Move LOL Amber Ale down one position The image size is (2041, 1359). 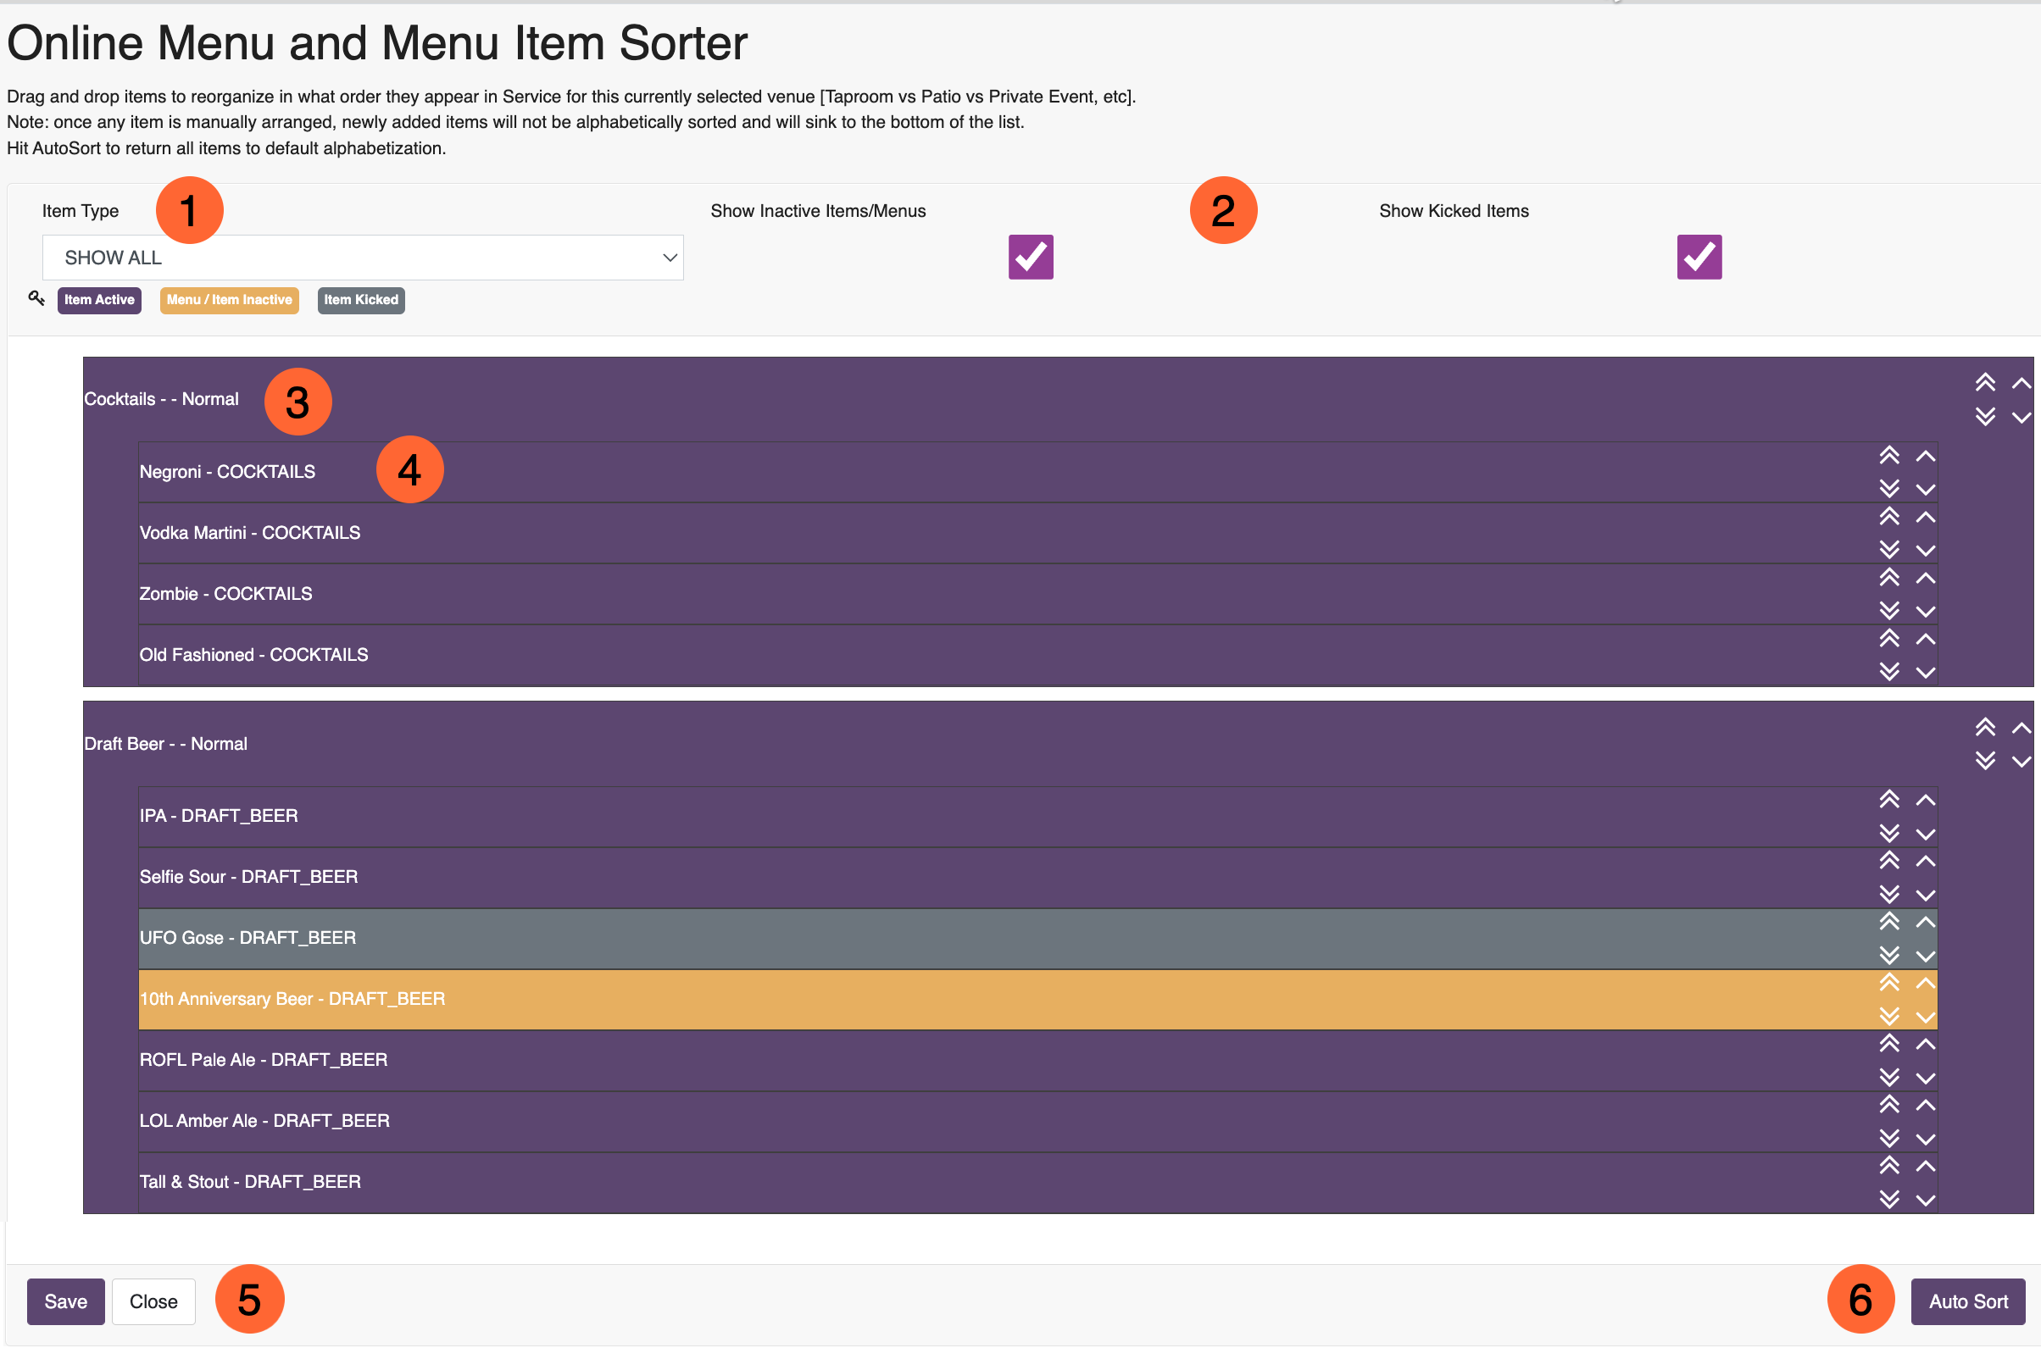pos(1926,1140)
